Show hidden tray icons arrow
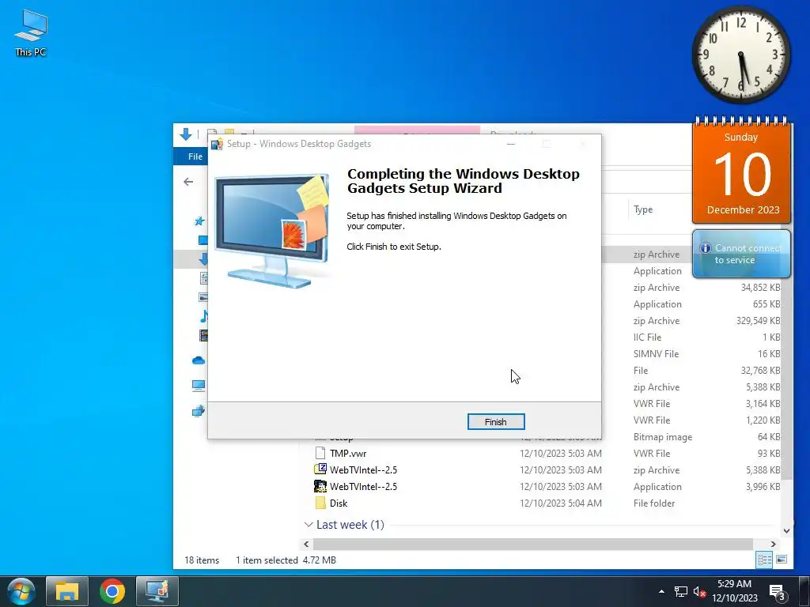This screenshot has height=607, width=810. click(662, 591)
